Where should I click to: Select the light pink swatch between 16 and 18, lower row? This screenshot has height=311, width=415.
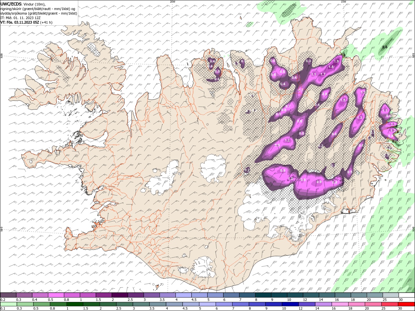pyautogui.click(x=340, y=304)
